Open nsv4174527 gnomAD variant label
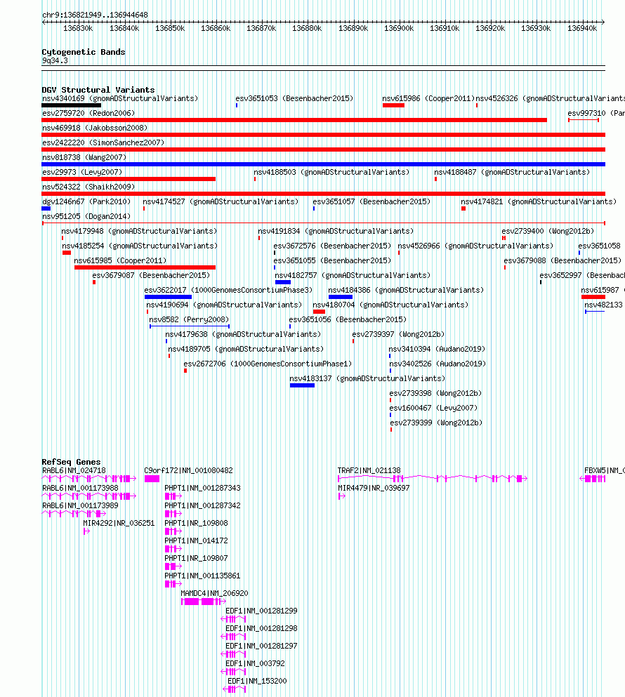This screenshot has width=625, height=697. pyautogui.click(x=221, y=201)
